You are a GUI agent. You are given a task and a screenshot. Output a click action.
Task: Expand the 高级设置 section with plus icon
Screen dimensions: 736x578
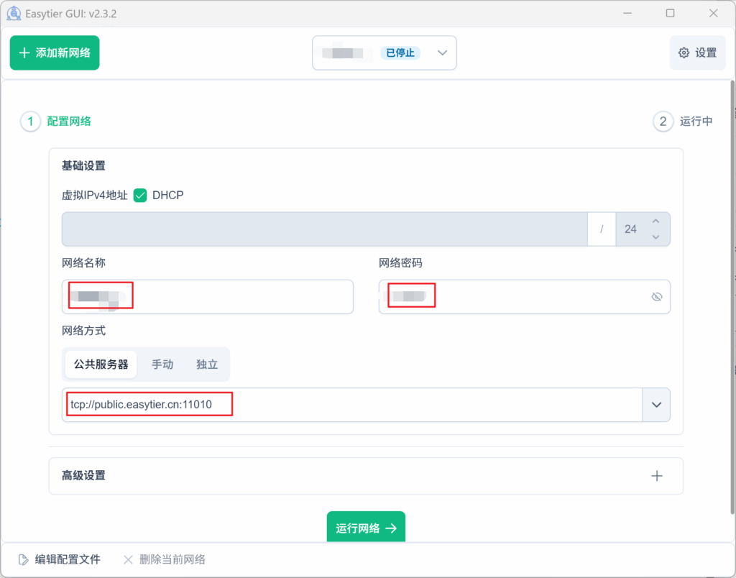[x=657, y=476]
